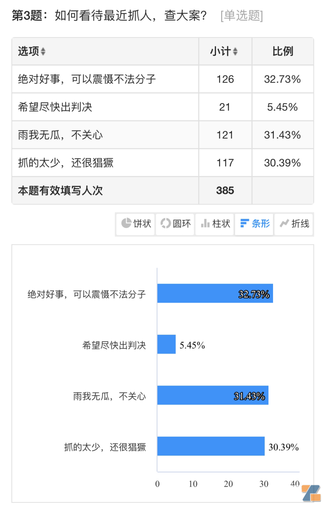
Task: Click the pie chart icon
Action: click(126, 223)
